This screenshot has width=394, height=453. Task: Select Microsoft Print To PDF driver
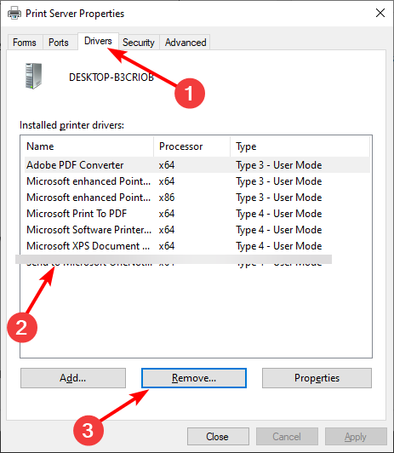click(197, 214)
